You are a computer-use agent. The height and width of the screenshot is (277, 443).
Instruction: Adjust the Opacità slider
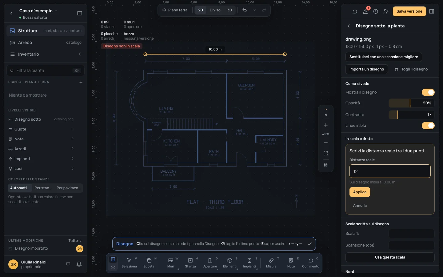412,103
